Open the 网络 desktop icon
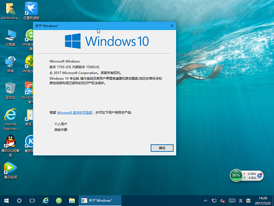 [x=10, y=62]
